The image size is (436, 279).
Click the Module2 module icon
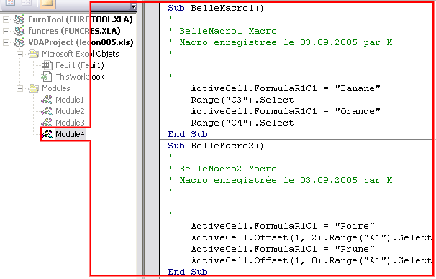point(47,111)
